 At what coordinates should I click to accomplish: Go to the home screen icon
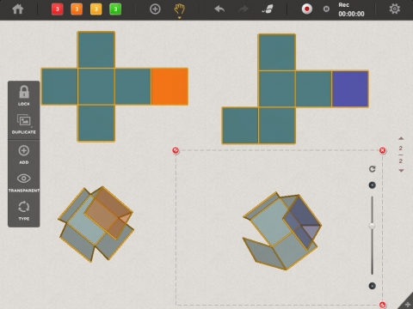(x=18, y=9)
